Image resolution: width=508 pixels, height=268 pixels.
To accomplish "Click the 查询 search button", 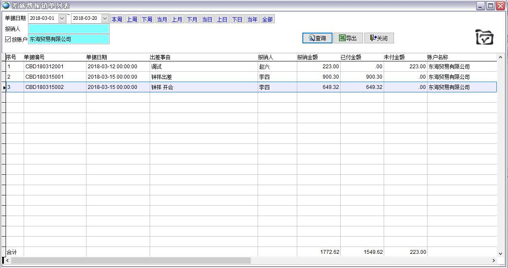I will (x=317, y=38).
